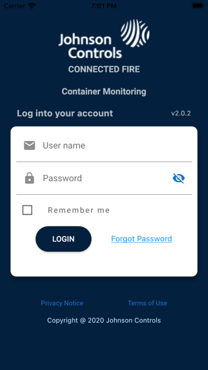
Task: Enable the Remember me checkbox
Action: [x=27, y=210]
